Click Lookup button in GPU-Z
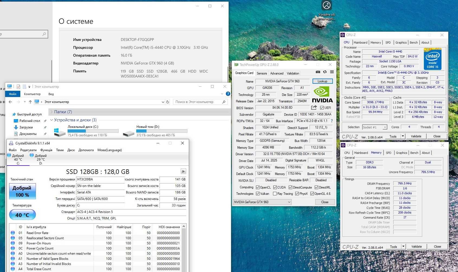 click(x=322, y=81)
